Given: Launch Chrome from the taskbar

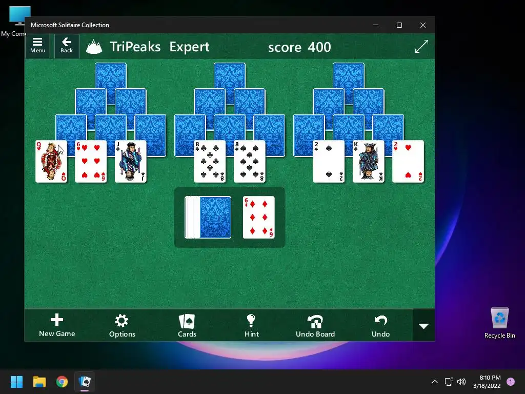Looking at the screenshot, I should pos(62,382).
